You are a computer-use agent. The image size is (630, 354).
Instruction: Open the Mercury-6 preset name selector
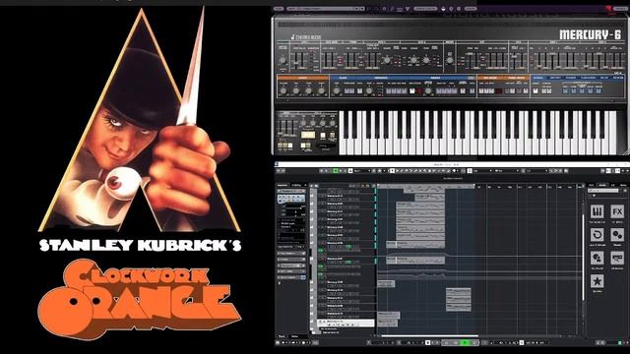[x=326, y=9]
